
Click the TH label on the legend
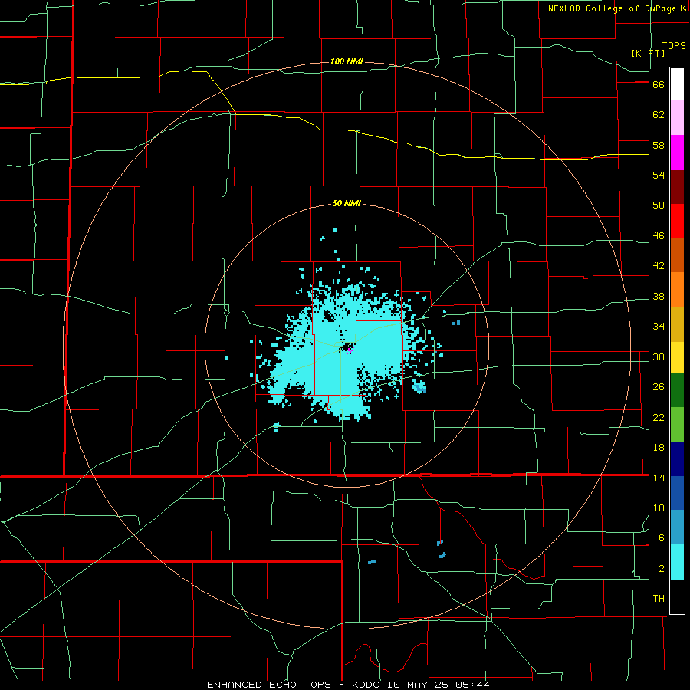click(659, 599)
